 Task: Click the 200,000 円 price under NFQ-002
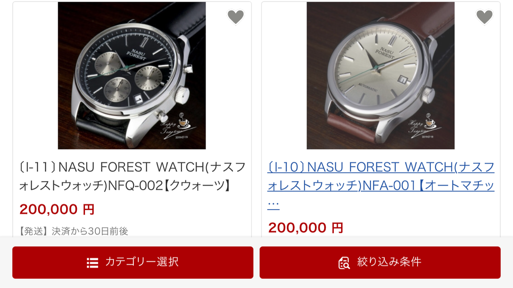pos(57,209)
